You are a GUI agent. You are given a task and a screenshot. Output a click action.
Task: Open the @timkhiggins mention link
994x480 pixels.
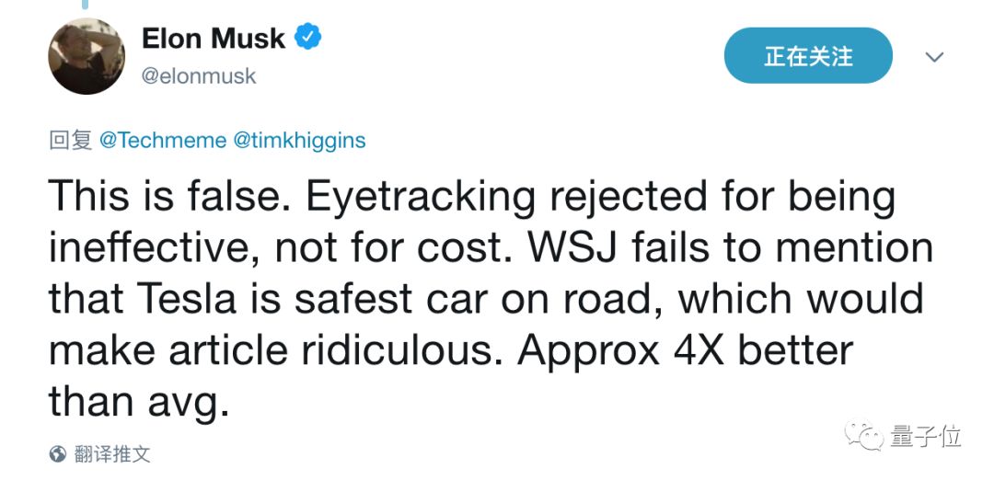tap(299, 141)
